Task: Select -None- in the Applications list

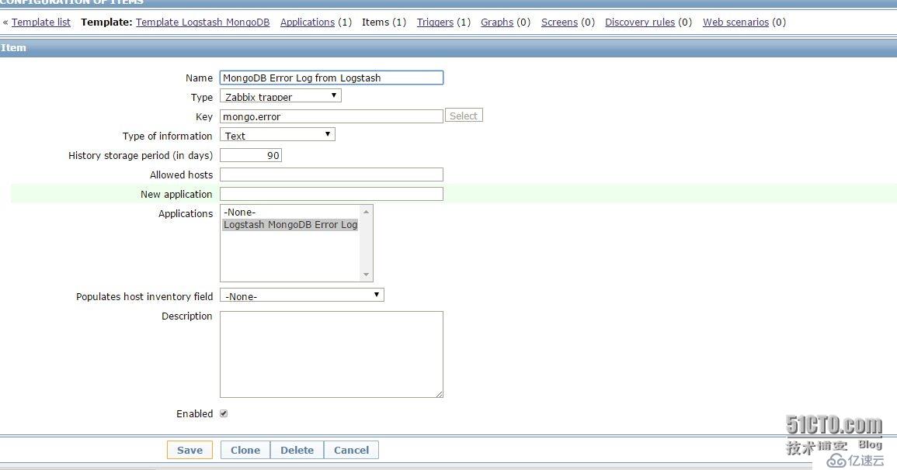Action: pos(290,212)
